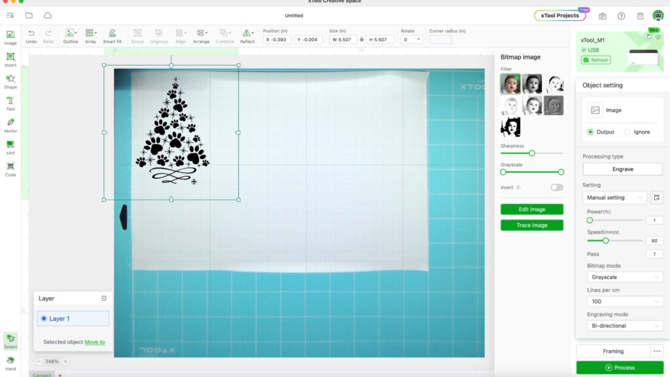The height and width of the screenshot is (377, 670).
Task: Toggle the width-height aspect ratio lock
Action: 361,39
